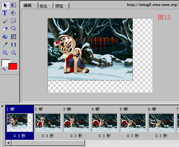Select the Text tool

(x=5, y=13)
